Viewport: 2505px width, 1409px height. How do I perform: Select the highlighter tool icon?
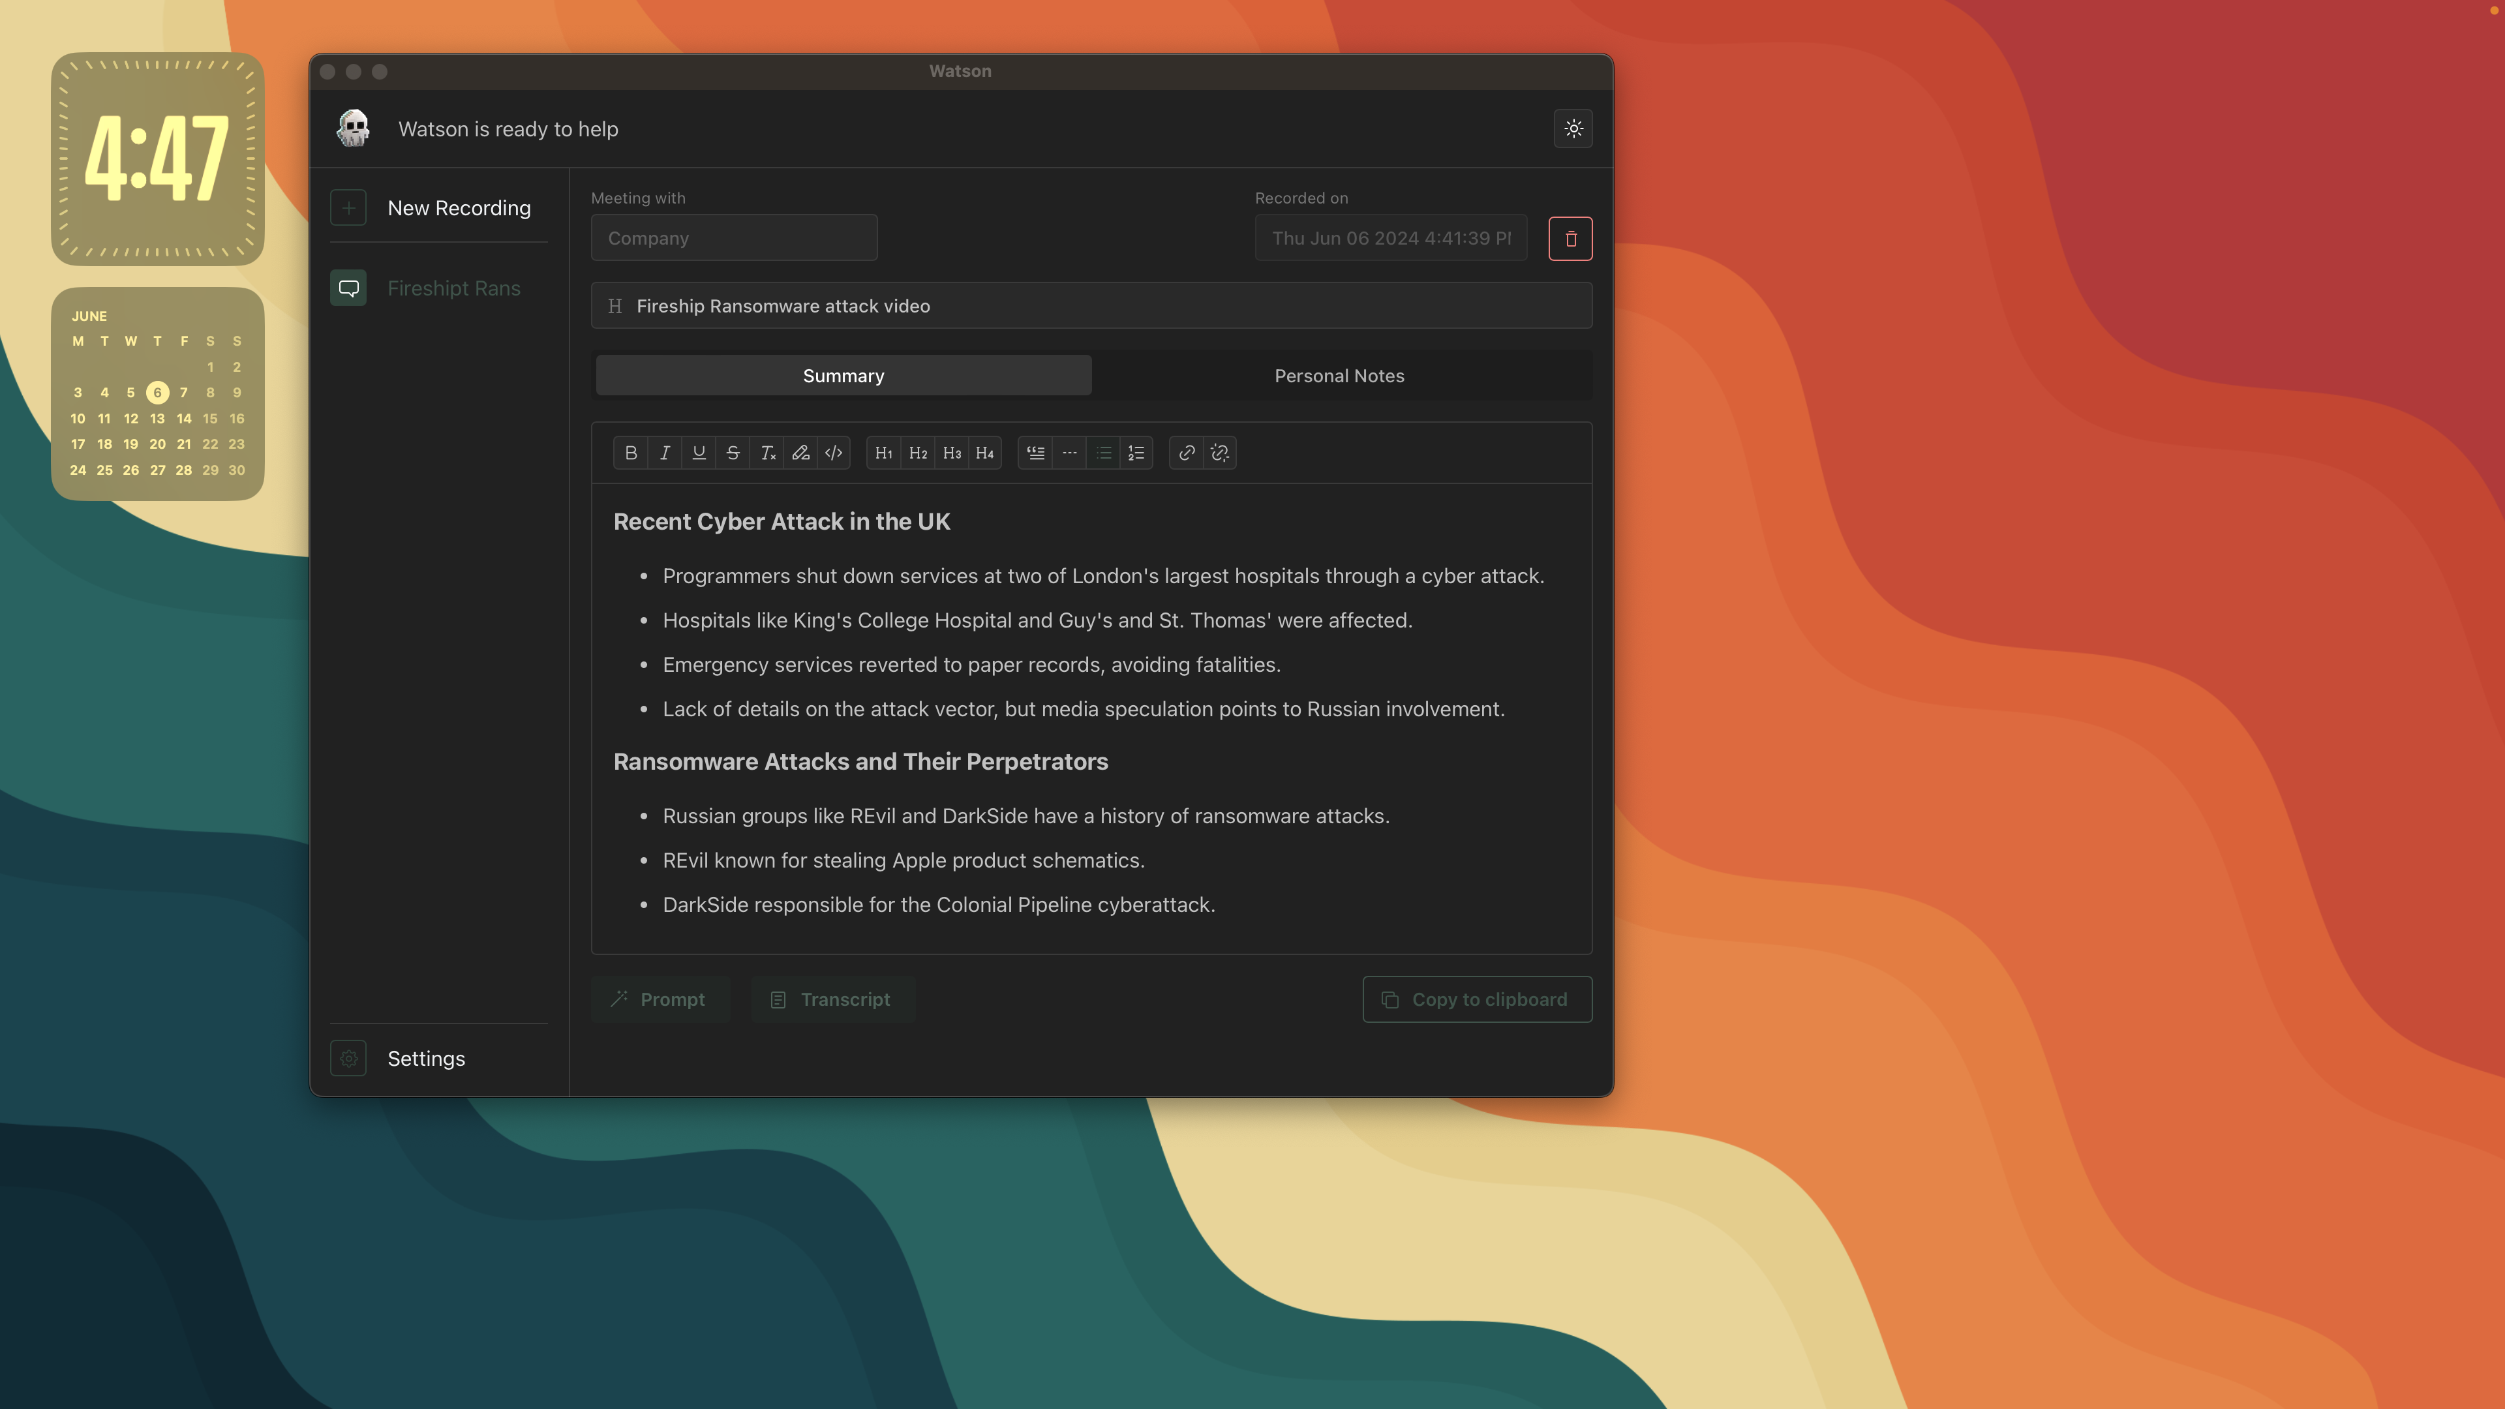(x=800, y=453)
